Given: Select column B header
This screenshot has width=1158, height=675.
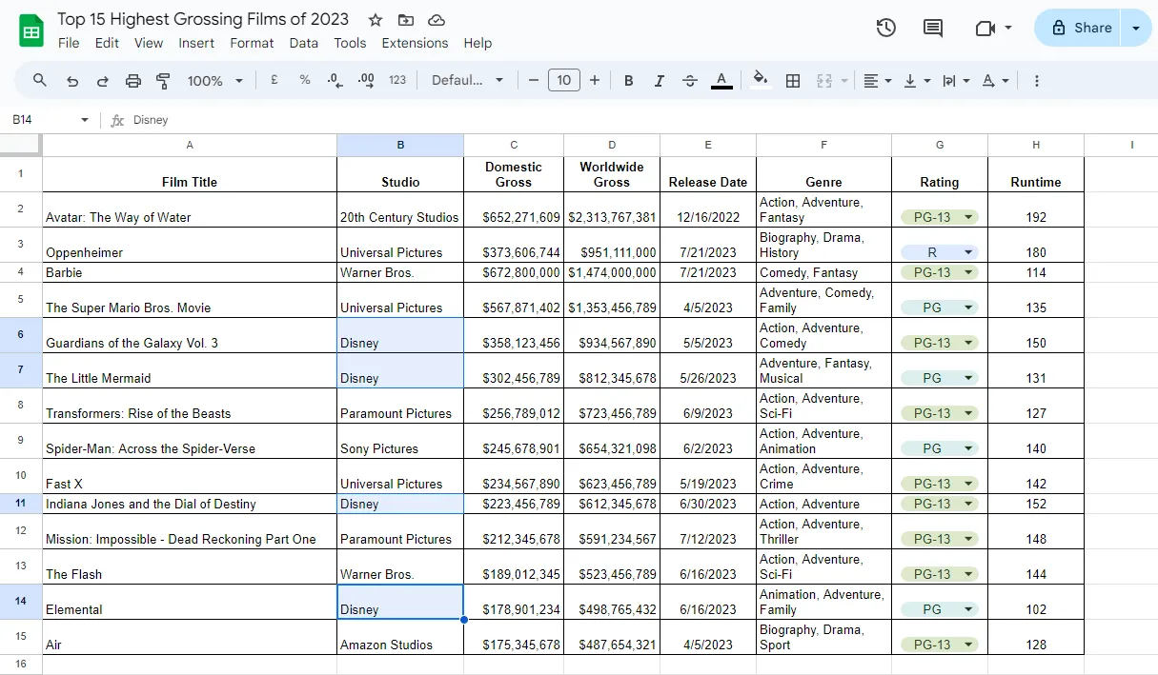Looking at the screenshot, I should [400, 145].
